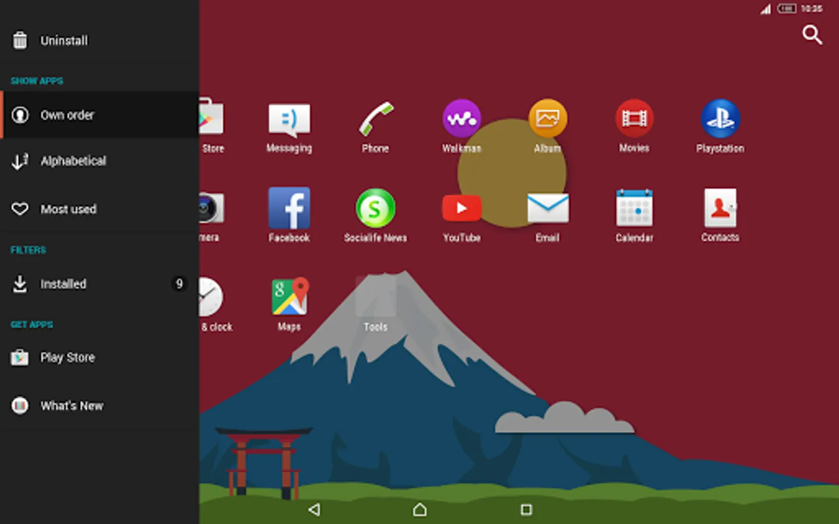
Task: Tap the battery status icon
Action: tap(787, 8)
